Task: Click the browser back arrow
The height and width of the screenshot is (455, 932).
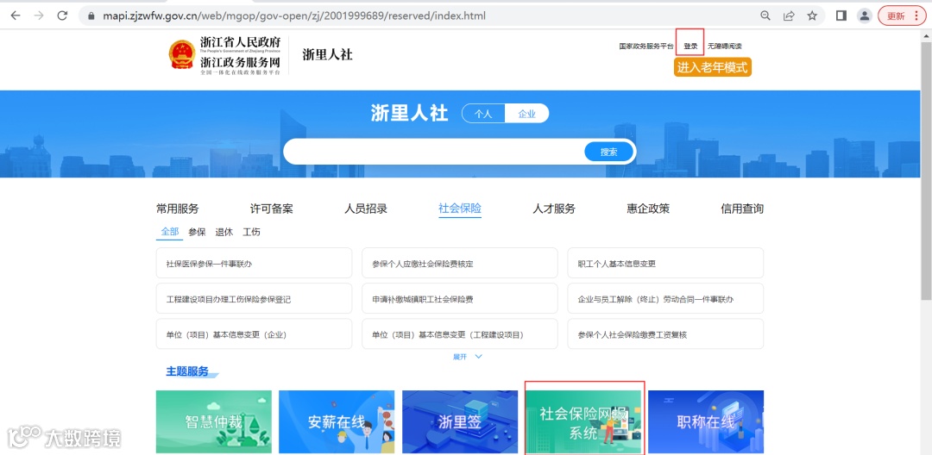Action: click(16, 16)
